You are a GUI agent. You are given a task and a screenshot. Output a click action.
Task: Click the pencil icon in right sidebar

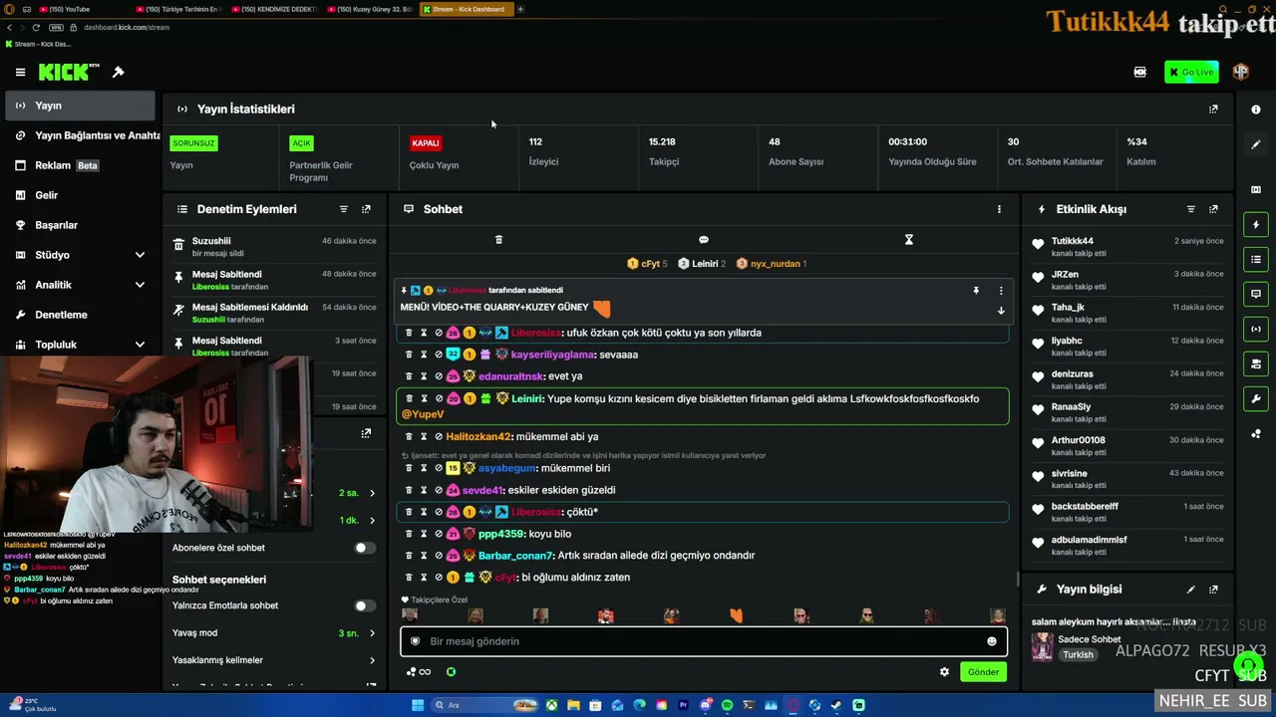point(1256,144)
